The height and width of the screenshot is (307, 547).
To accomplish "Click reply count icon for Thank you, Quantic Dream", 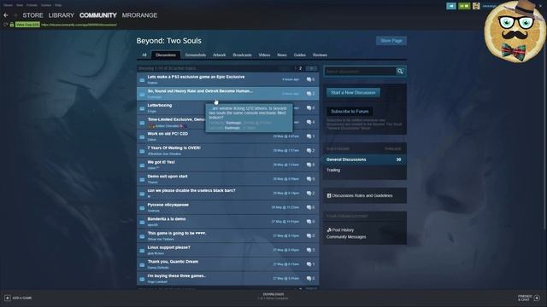I will 309,264.
